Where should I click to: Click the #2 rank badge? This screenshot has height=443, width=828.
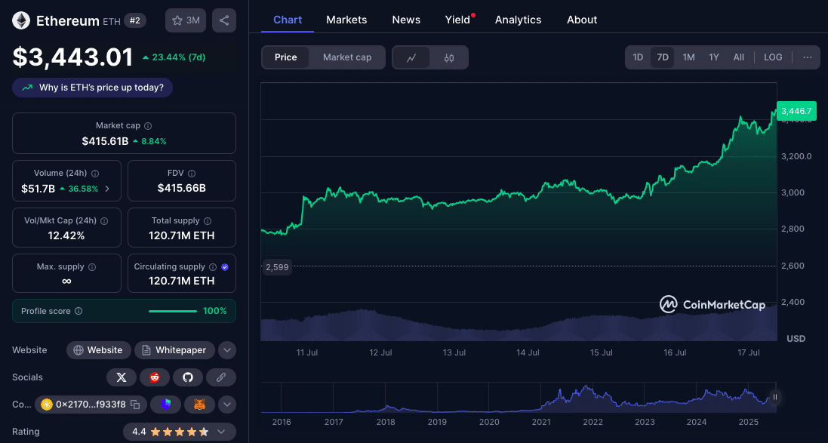pos(135,20)
